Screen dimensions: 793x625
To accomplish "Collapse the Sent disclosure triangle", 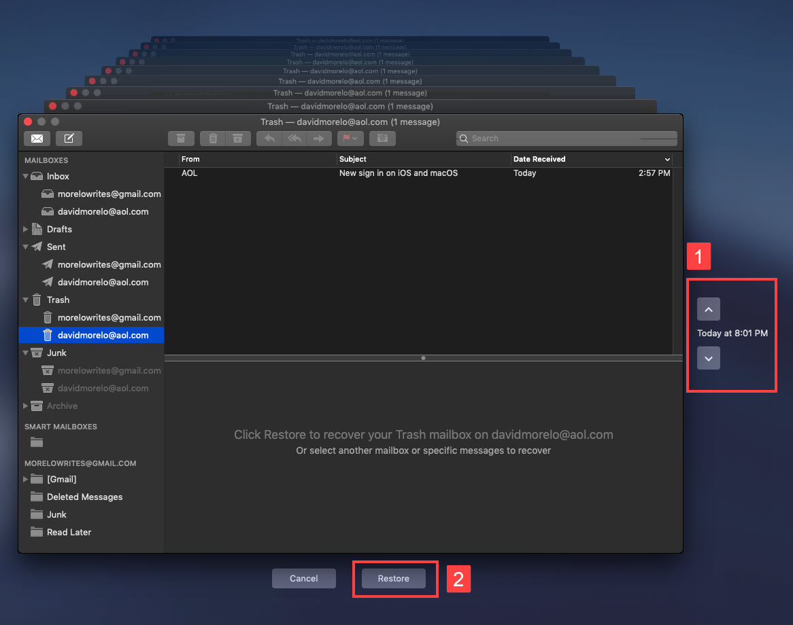I will (x=25, y=247).
